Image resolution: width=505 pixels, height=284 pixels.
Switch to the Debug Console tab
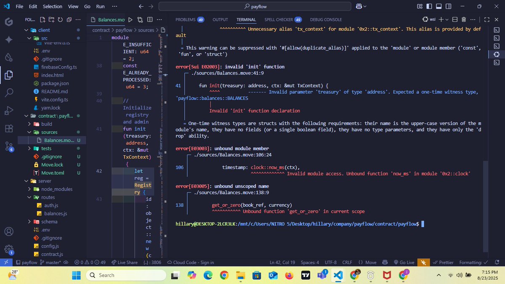point(326,19)
